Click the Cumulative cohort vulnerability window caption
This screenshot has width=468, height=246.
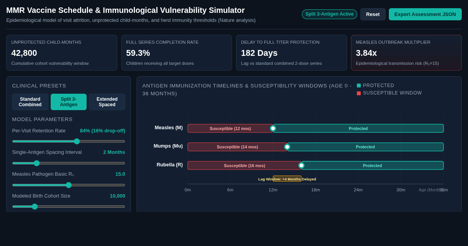pyautogui.click(x=50, y=63)
